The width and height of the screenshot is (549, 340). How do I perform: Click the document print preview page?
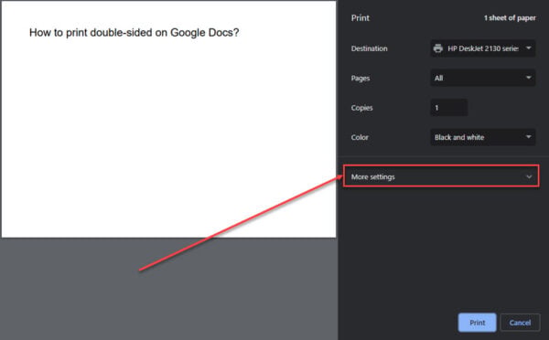coord(168,119)
